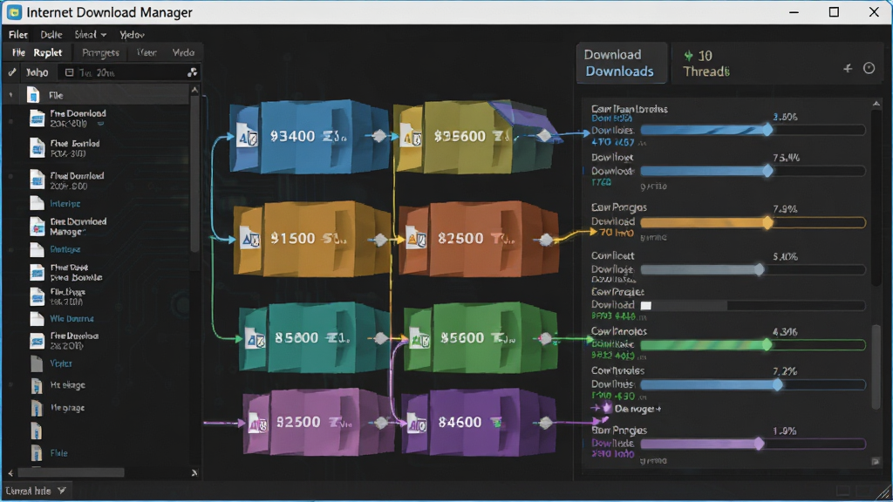The width and height of the screenshot is (893, 502).
Task: Click the diamond connector right of the 84600 block
Action: coord(546,423)
